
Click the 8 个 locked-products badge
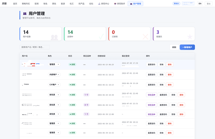pos(86,105)
